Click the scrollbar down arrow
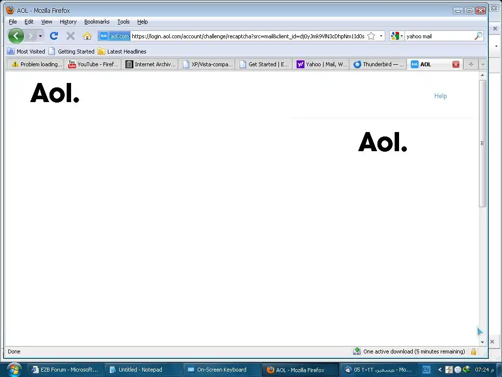This screenshot has height=377, width=502. pyautogui.click(x=482, y=342)
